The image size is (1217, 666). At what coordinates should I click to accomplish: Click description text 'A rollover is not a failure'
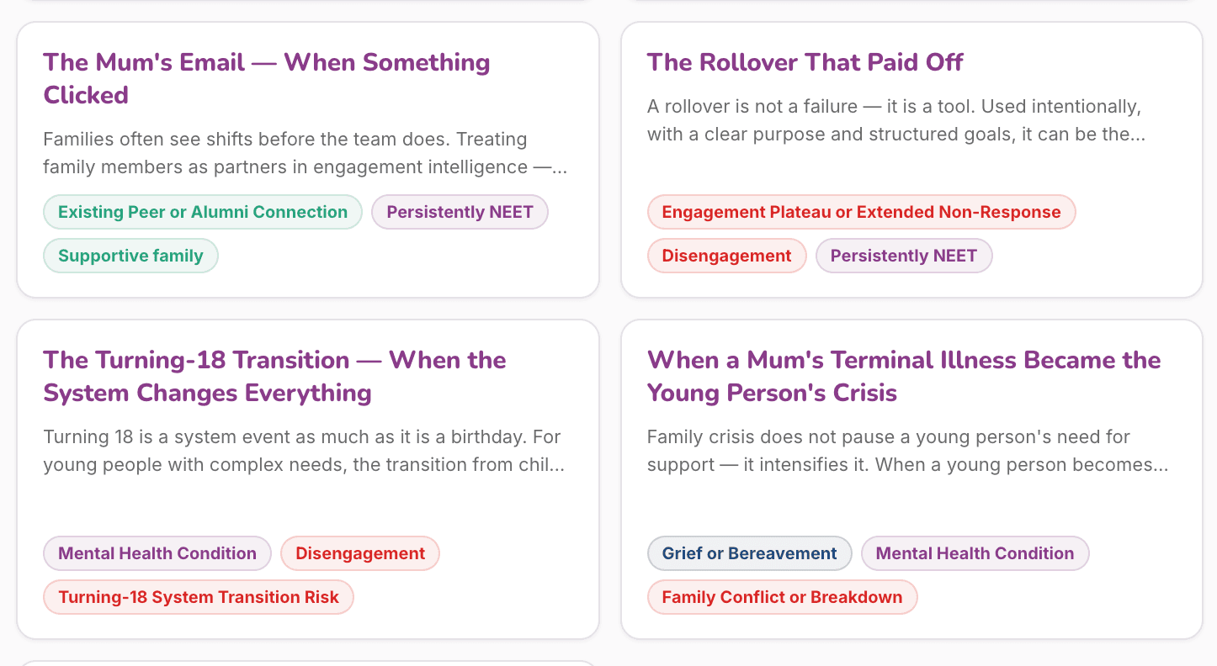(x=896, y=120)
